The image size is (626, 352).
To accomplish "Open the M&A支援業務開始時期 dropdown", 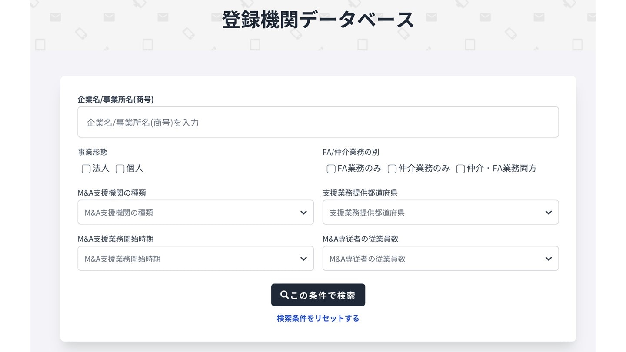I will (x=196, y=258).
